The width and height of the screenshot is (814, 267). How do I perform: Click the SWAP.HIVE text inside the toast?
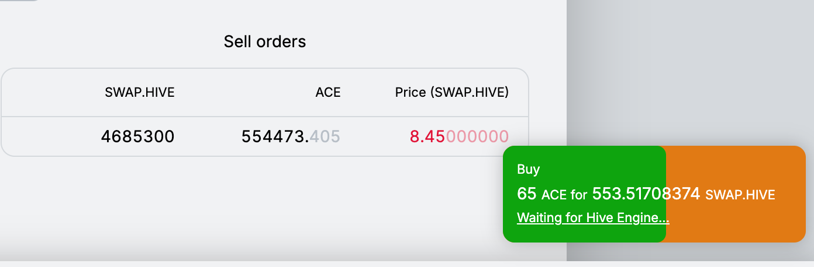pos(740,195)
